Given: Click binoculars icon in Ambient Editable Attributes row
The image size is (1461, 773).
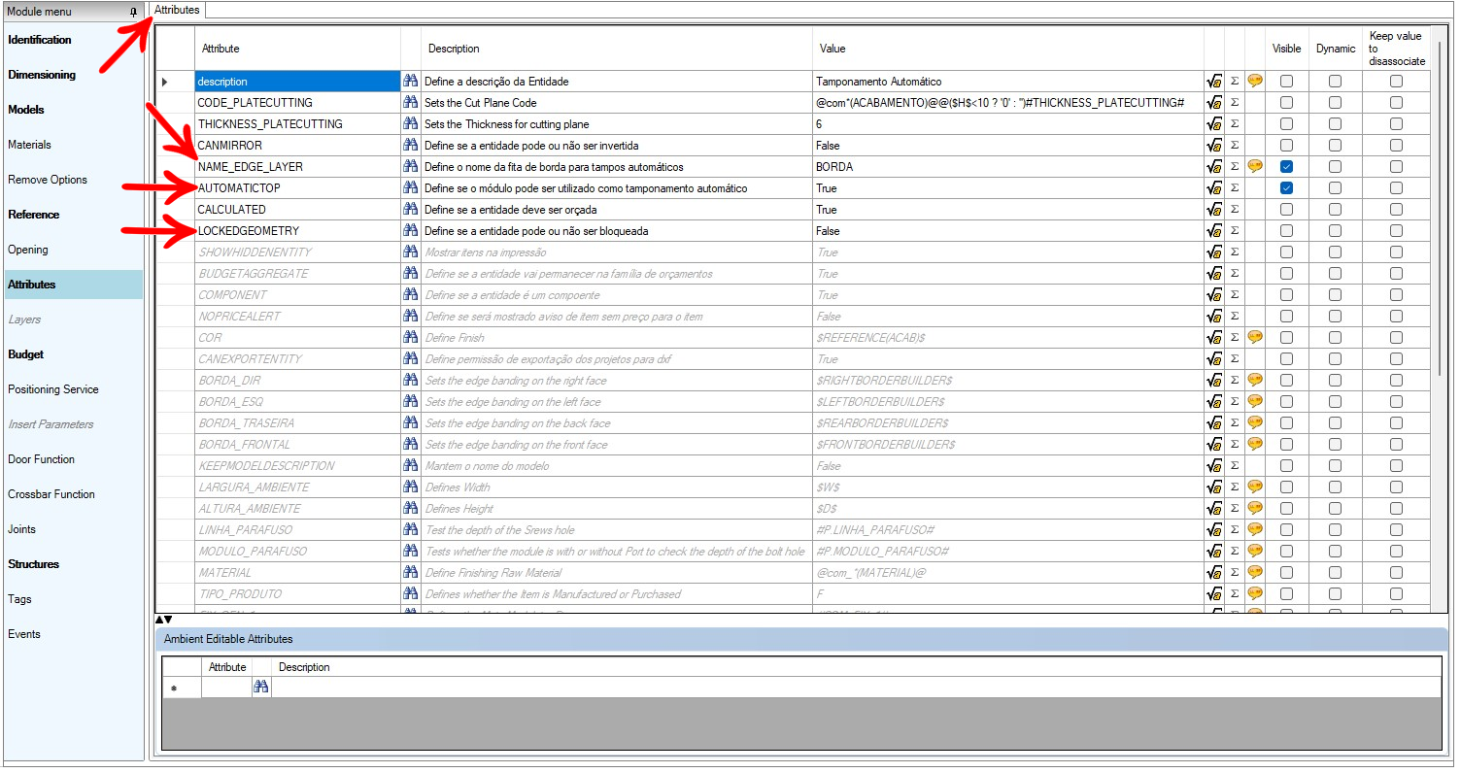Looking at the screenshot, I should pos(260,688).
